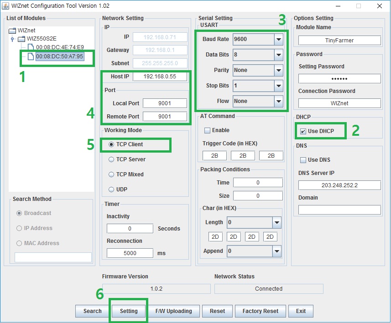Click the file icon for 00:08:DC:50:A7:95

tap(31, 56)
